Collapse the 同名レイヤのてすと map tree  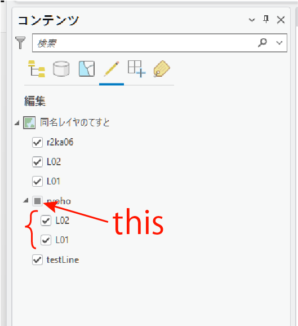(x=17, y=123)
